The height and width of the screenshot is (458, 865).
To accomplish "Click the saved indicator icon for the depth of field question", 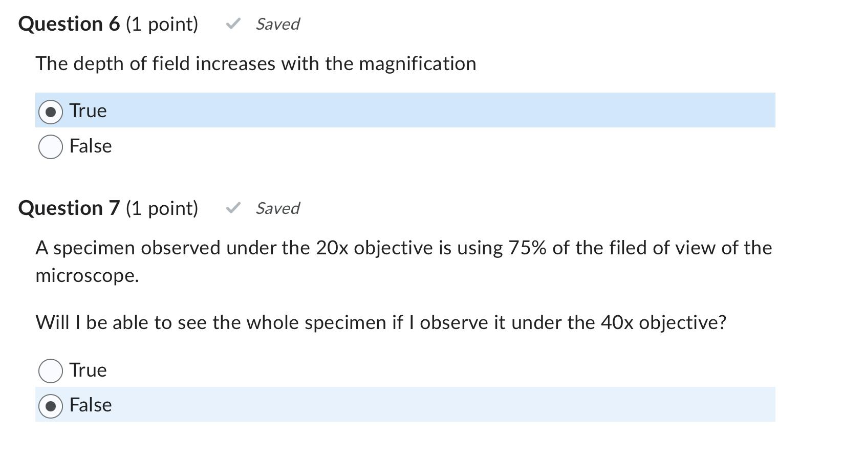I will click(x=234, y=24).
